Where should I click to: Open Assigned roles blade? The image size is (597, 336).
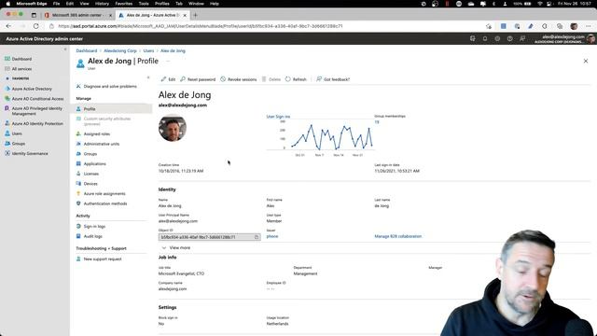click(97, 134)
